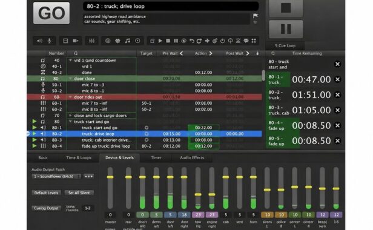Screen dimensions: 373x230
Task: Click the green play arrow on cue 80
Action: pos(35,121)
